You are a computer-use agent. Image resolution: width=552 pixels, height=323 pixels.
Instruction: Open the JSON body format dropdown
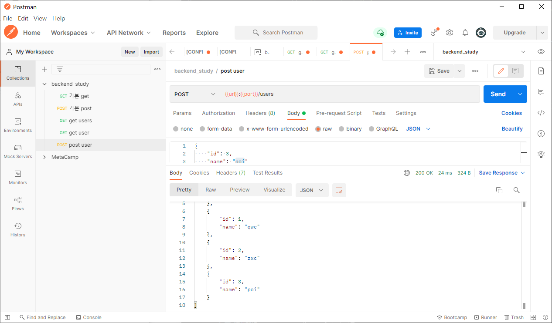[x=419, y=129]
